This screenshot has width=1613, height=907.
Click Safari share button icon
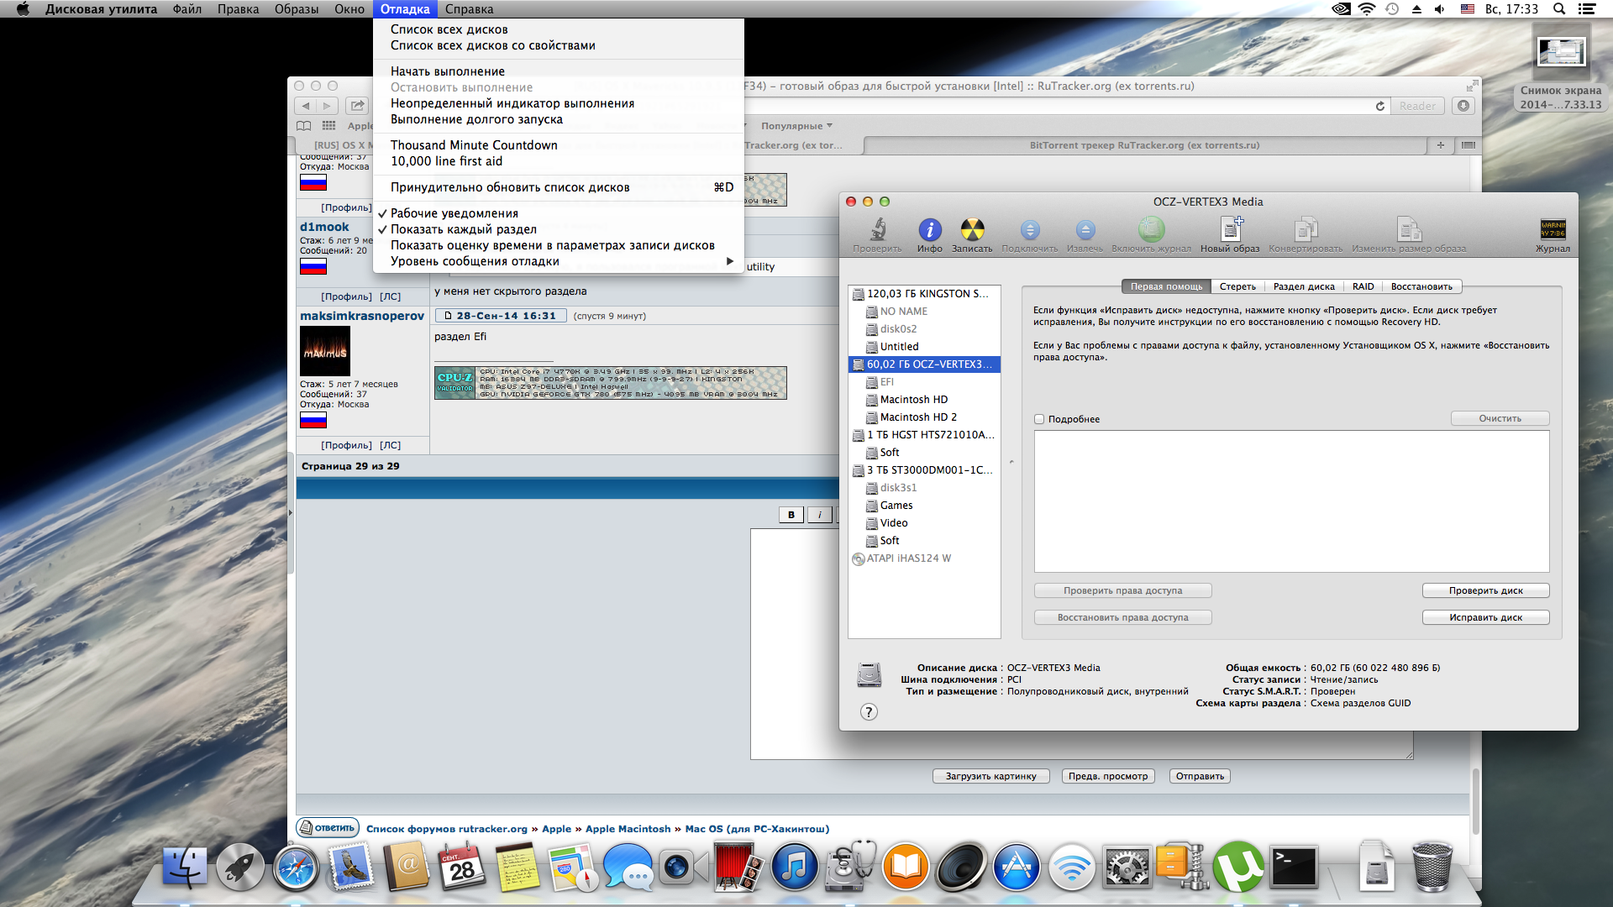358,106
